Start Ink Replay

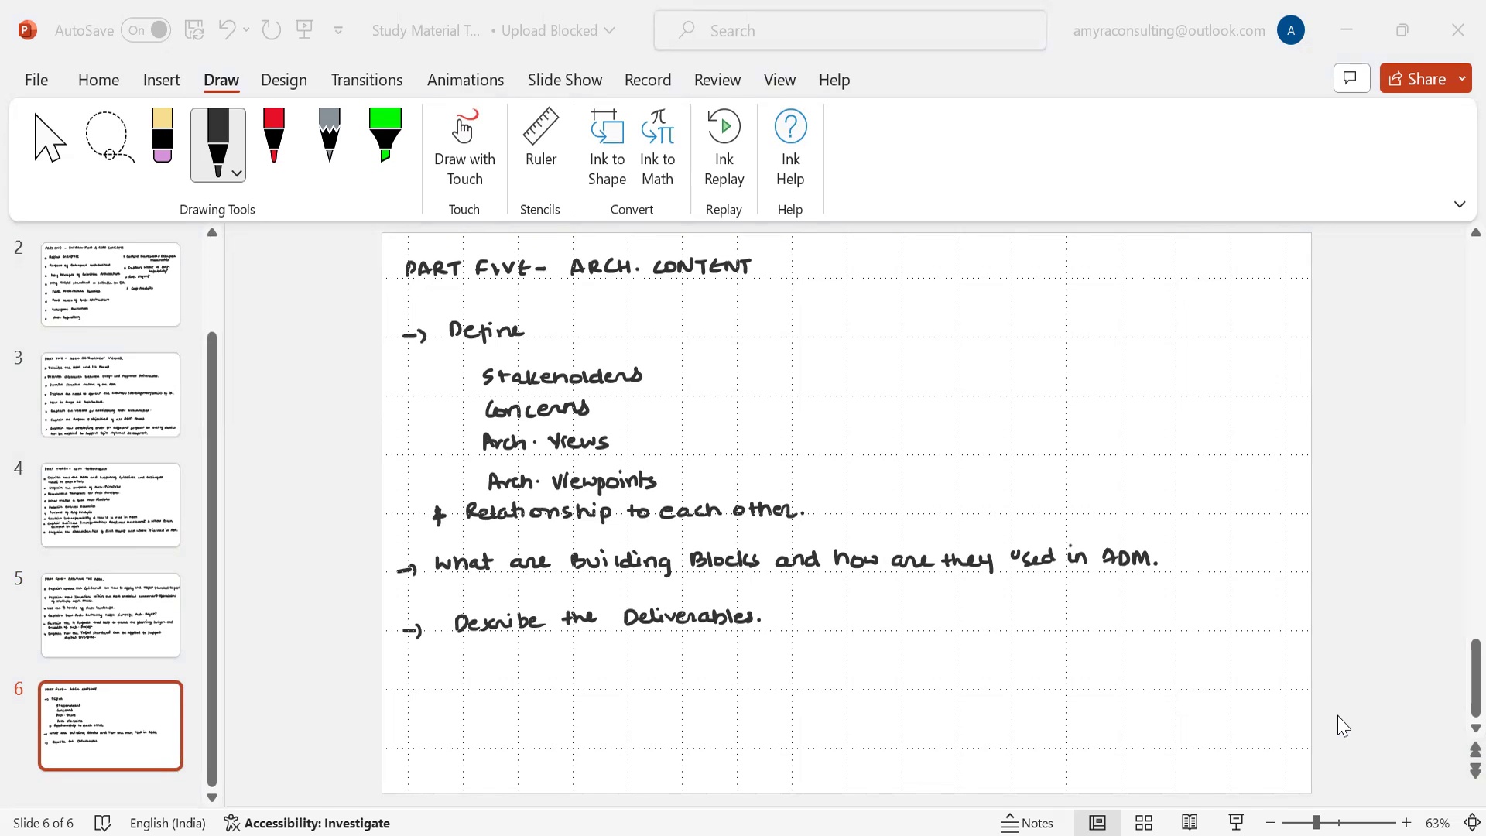point(724,148)
